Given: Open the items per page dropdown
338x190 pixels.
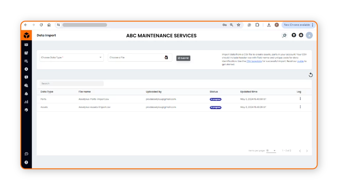Looking at the screenshot, I should pos(271,151).
